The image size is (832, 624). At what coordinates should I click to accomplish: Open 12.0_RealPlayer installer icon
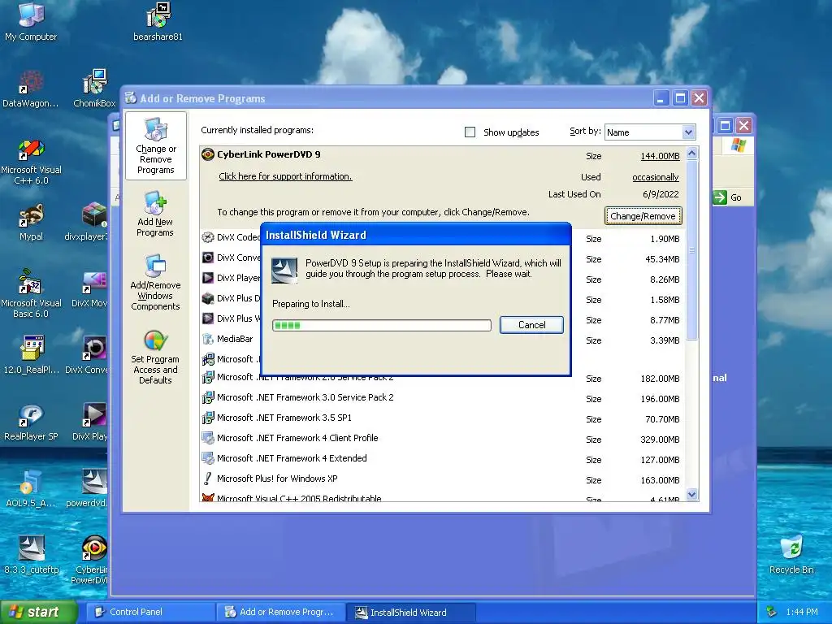click(x=31, y=354)
